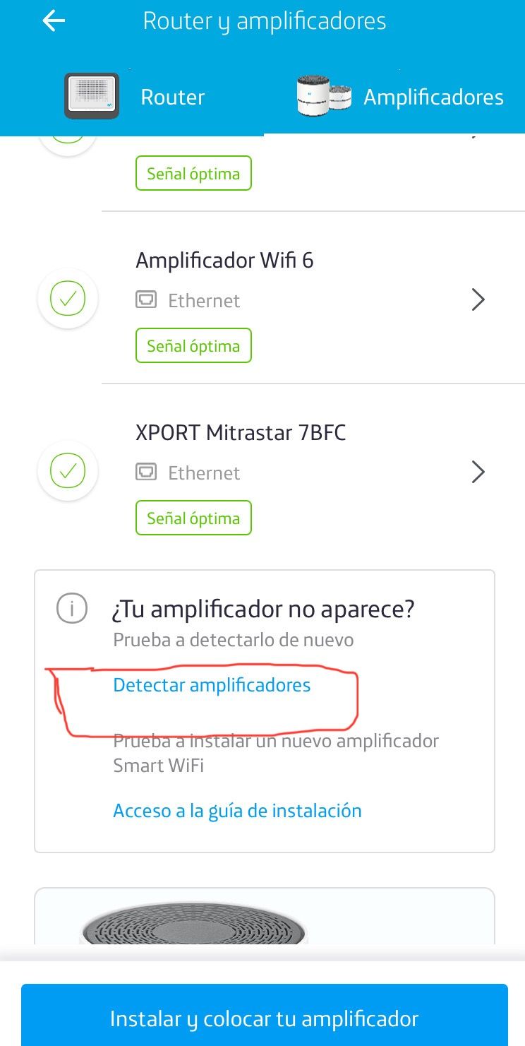Tap the Ethernet icon under XPORT Mitrastar 7BFC
The height and width of the screenshot is (1046, 525).
click(x=146, y=473)
